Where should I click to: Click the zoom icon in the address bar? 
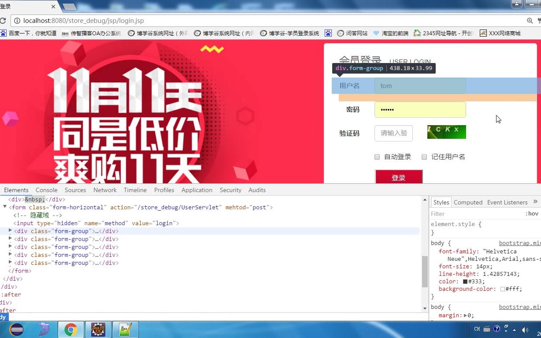coord(529,20)
